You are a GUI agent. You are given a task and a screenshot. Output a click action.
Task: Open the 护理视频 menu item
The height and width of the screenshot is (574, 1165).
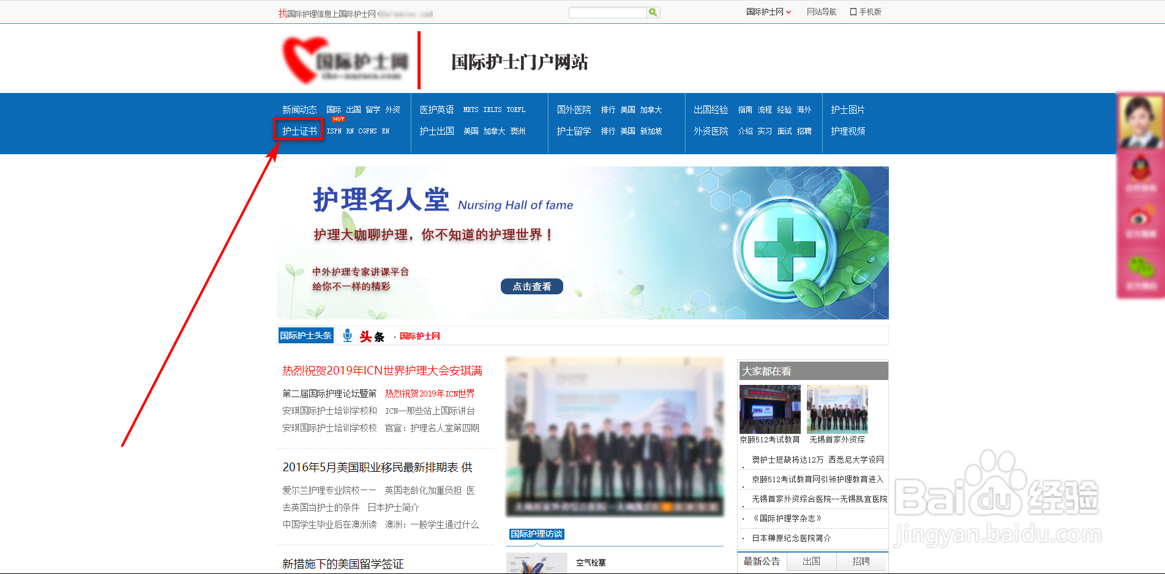coord(848,131)
